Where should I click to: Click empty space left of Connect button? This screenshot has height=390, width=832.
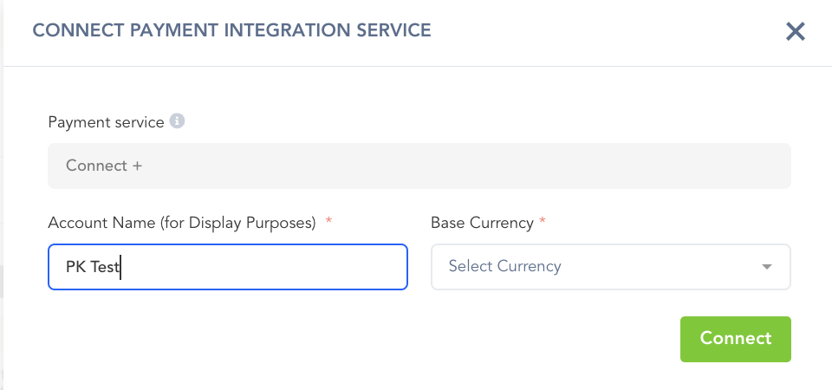click(433, 338)
